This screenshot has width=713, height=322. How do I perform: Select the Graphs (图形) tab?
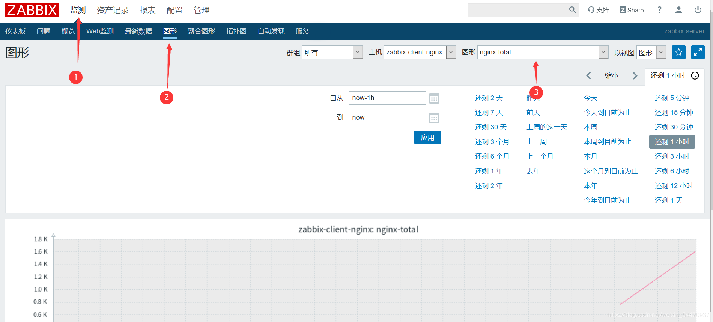point(170,31)
